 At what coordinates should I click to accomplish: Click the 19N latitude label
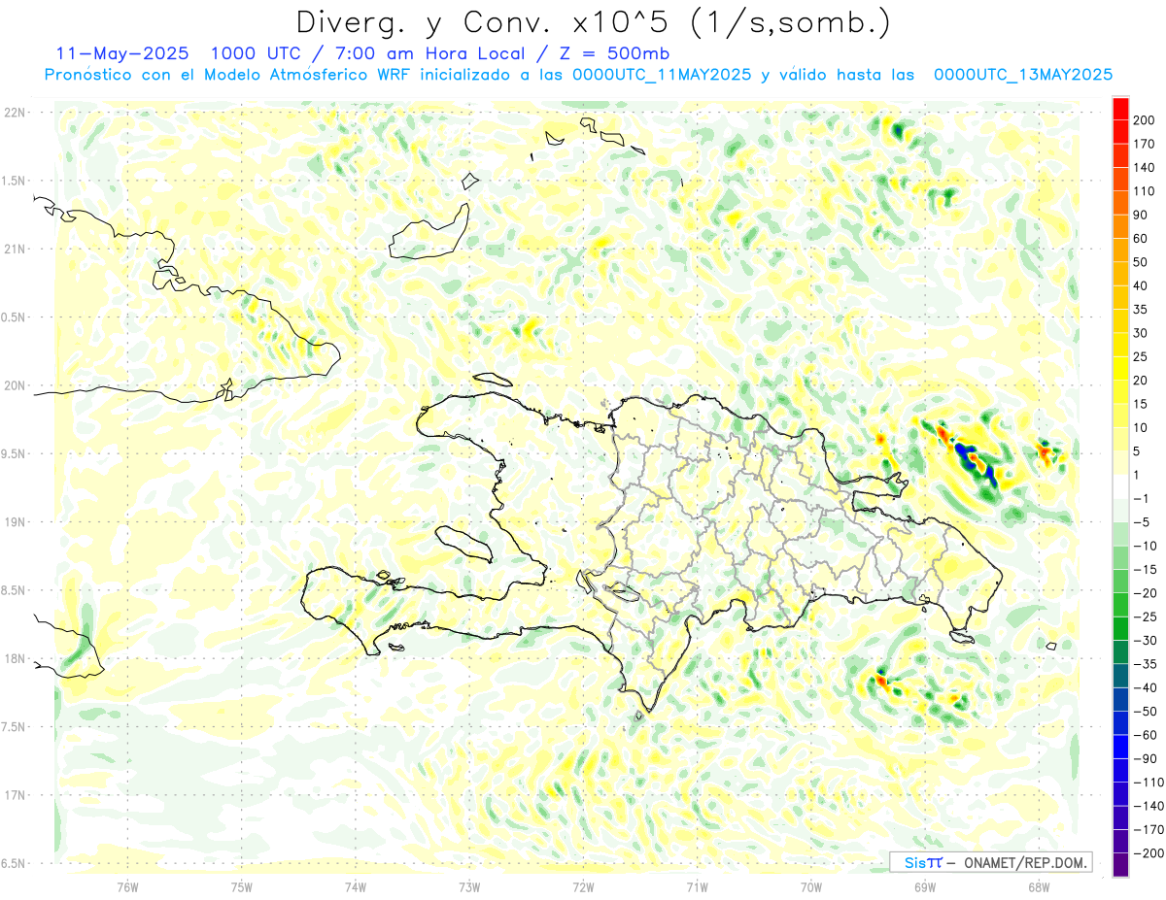coord(15,521)
